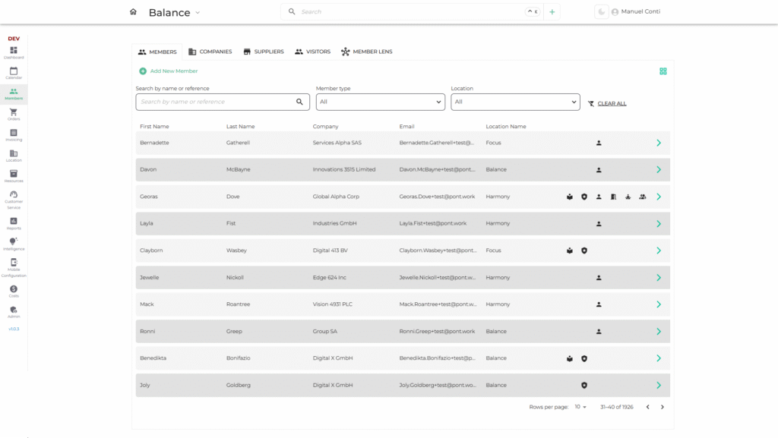The height and width of the screenshot is (438, 778).
Task: Click the search by name input field
Action: 223,102
